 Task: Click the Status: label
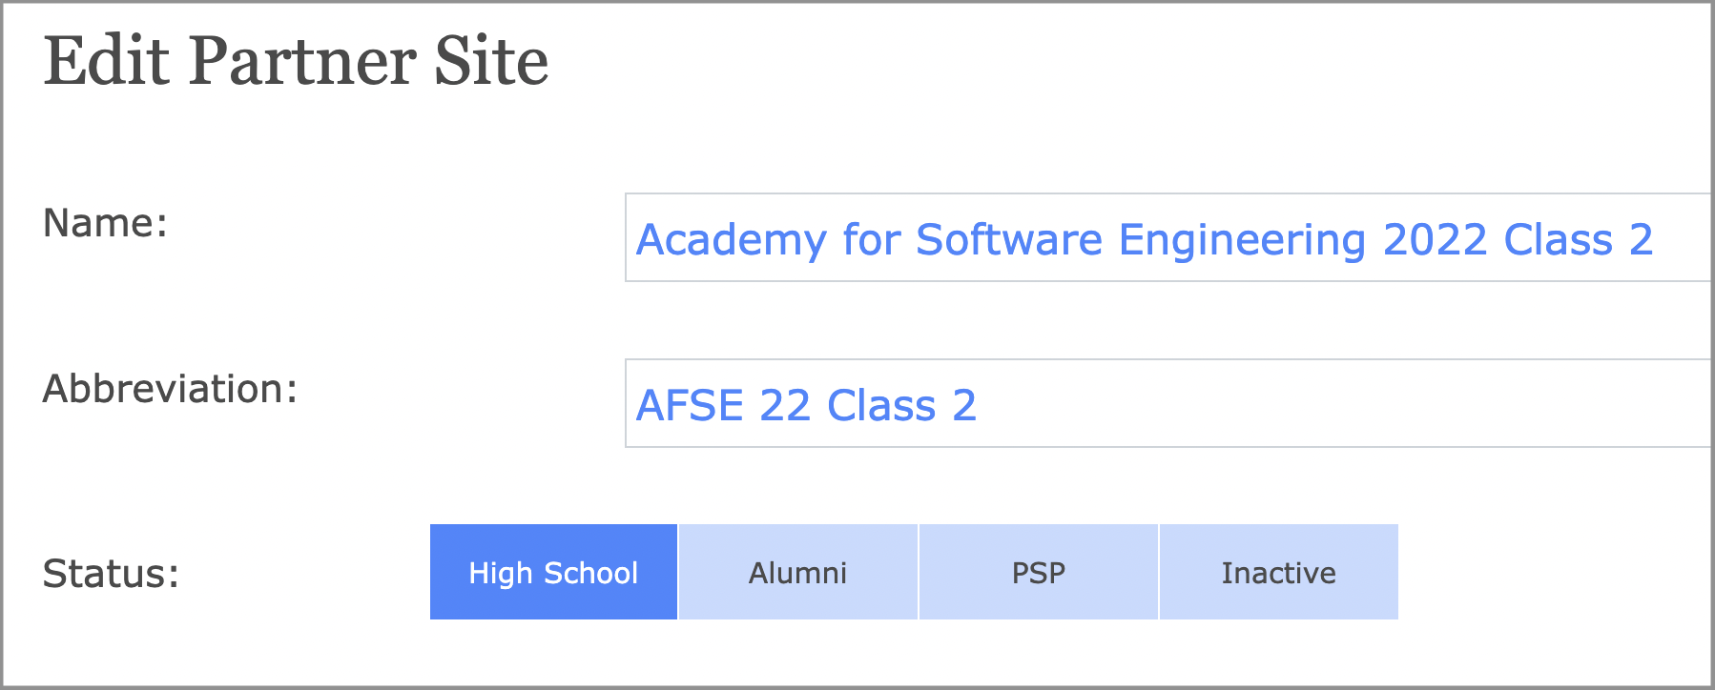tap(111, 574)
